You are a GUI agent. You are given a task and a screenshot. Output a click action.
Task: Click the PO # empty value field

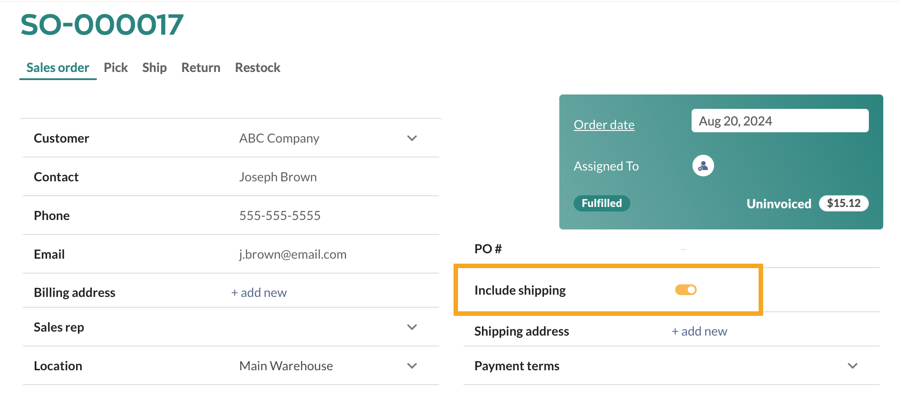click(x=683, y=249)
